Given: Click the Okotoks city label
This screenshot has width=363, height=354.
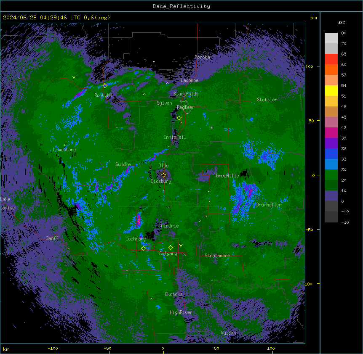Looking at the screenshot, I should click(x=173, y=294).
